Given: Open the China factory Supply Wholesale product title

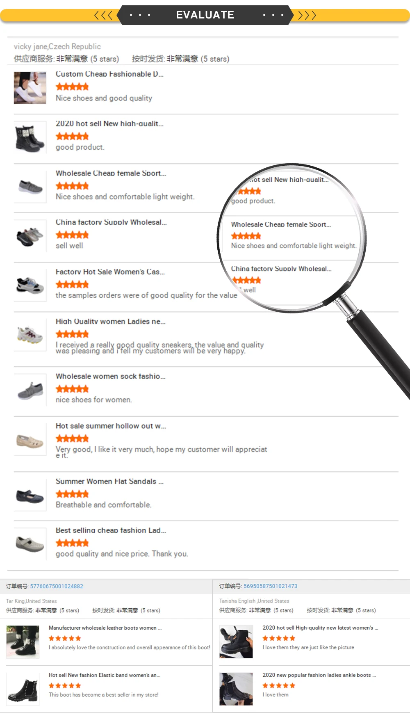Looking at the screenshot, I should point(111,222).
